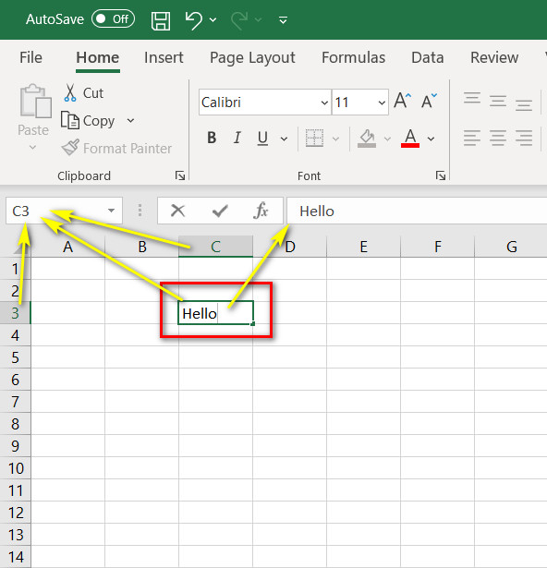Click the Copy button
547x568 pixels.
[x=88, y=121]
